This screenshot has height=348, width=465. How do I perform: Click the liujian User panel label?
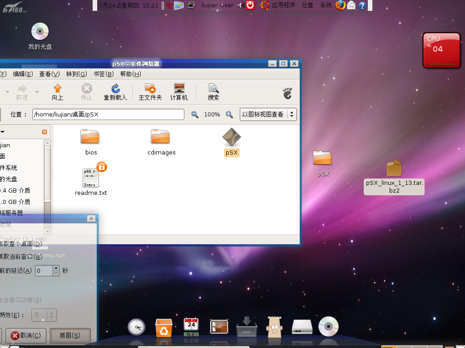point(218,5)
